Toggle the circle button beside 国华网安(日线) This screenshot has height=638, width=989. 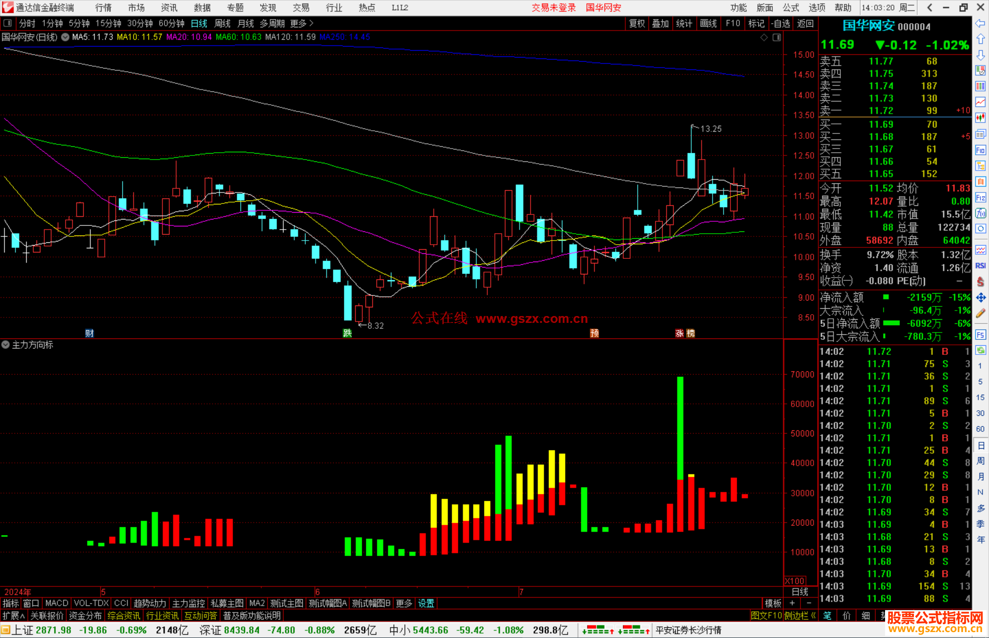point(65,37)
